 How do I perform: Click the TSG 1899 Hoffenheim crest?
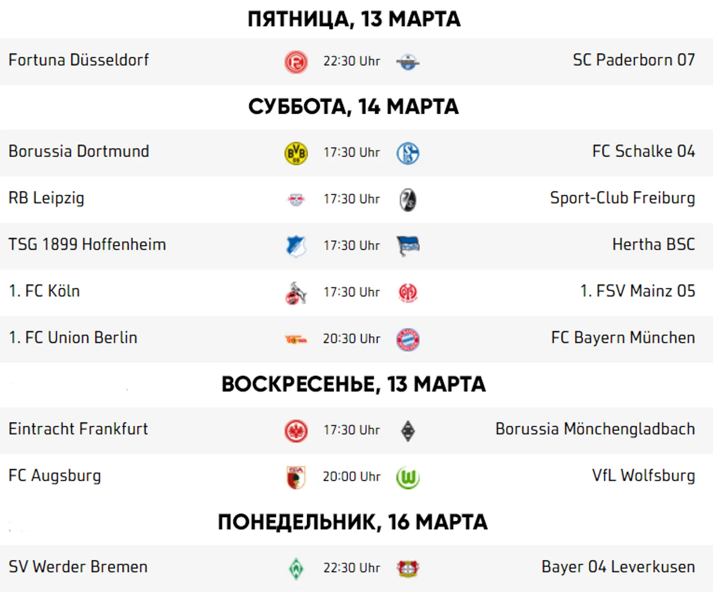[296, 246]
